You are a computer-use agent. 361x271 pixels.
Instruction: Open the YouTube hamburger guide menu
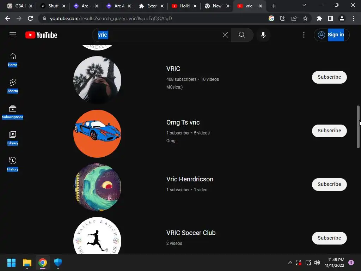tap(13, 35)
